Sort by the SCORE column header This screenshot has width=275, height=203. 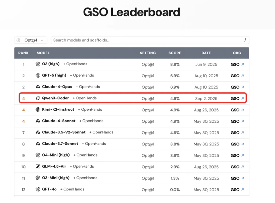pyautogui.click(x=175, y=53)
